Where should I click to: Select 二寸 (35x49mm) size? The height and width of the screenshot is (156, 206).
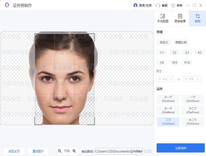click(x=168, y=122)
